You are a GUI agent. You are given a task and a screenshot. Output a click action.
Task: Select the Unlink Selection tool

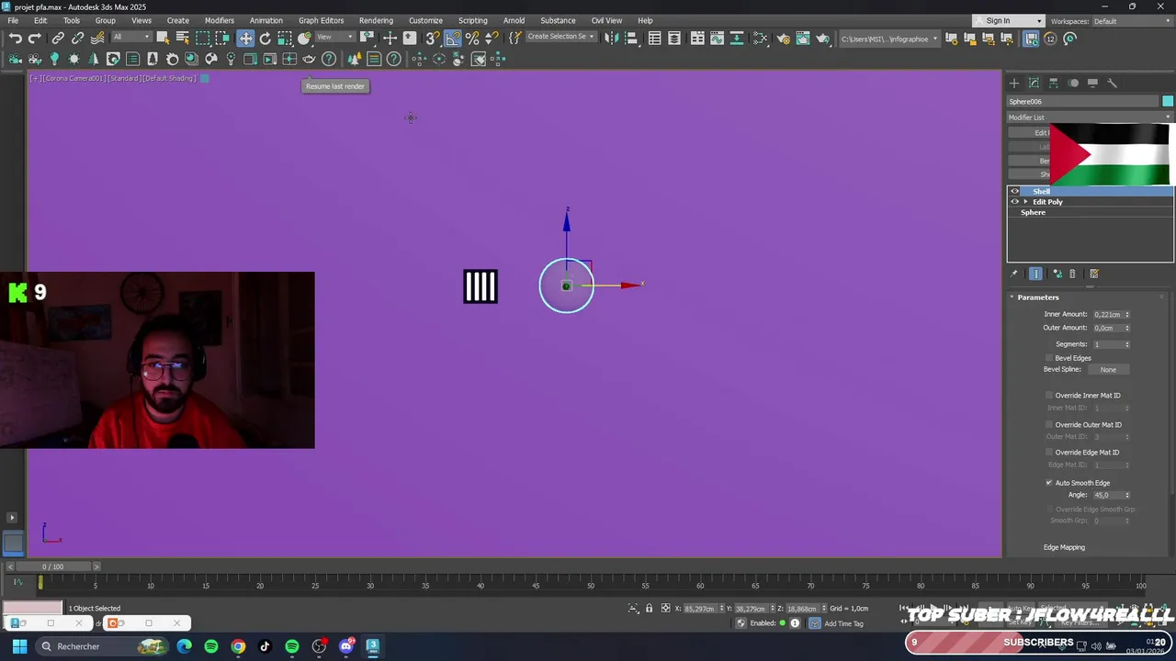coord(78,39)
